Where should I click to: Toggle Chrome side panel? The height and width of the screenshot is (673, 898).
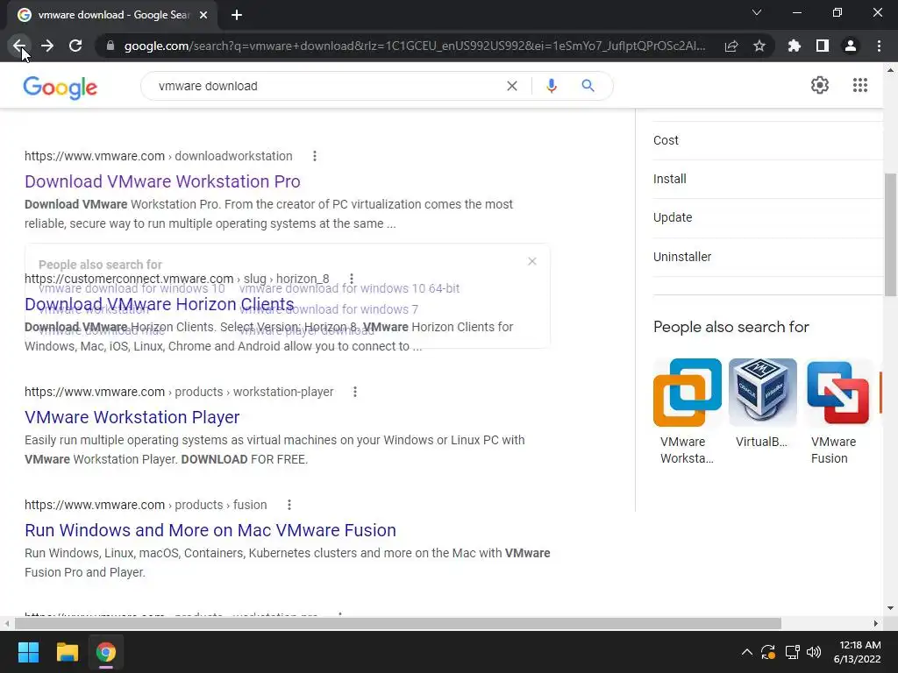[823, 46]
